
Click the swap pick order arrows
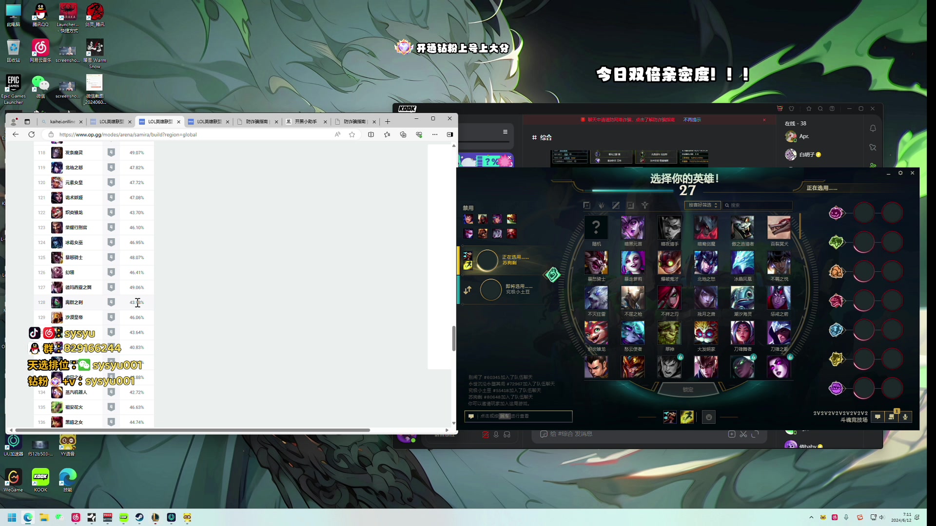468,290
